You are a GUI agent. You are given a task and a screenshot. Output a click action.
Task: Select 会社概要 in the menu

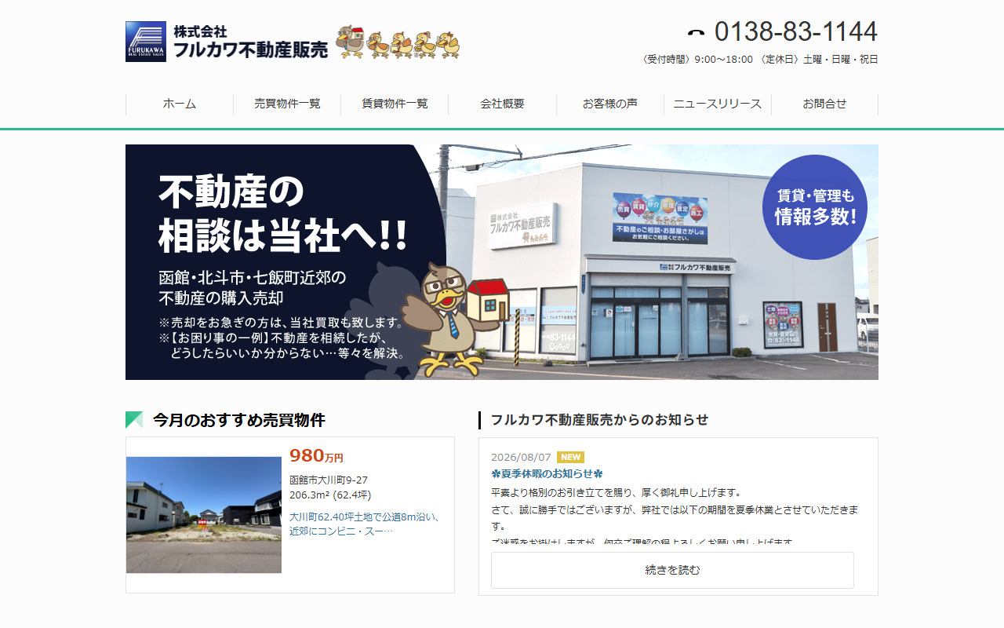[502, 104]
